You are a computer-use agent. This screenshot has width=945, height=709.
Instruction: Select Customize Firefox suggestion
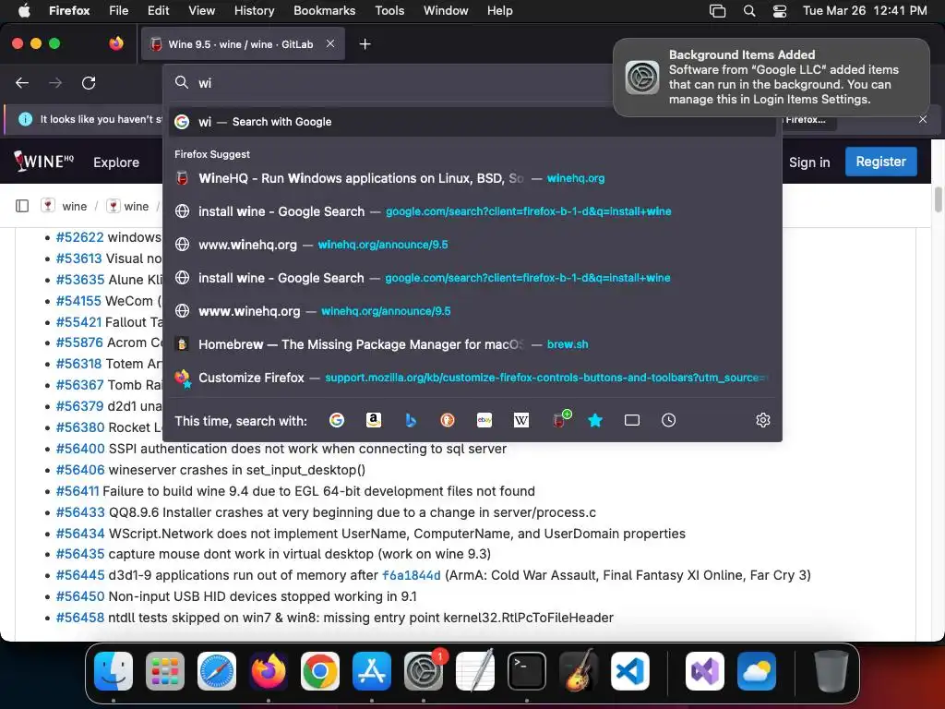click(x=472, y=378)
